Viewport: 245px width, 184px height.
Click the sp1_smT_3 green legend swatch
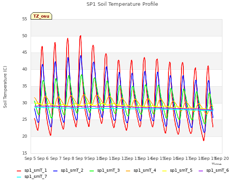click(92, 171)
